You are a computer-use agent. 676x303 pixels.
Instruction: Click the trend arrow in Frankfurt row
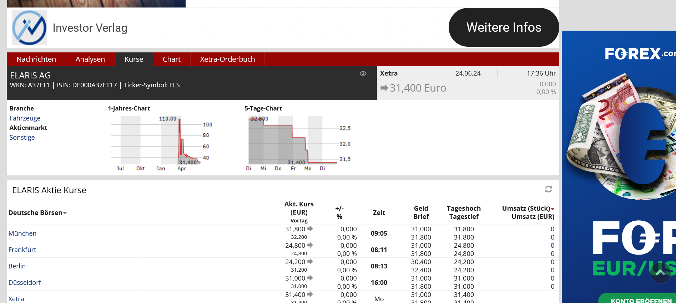(310, 245)
